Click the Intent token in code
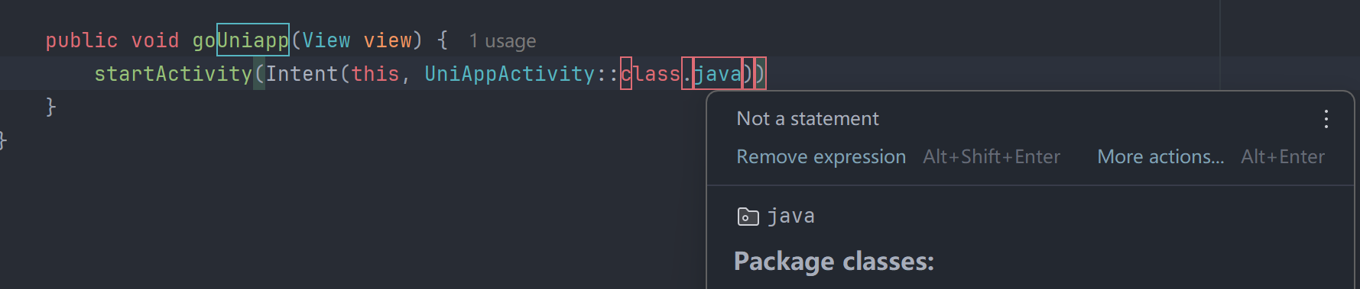Image resolution: width=1360 pixels, height=289 pixels. tap(302, 74)
